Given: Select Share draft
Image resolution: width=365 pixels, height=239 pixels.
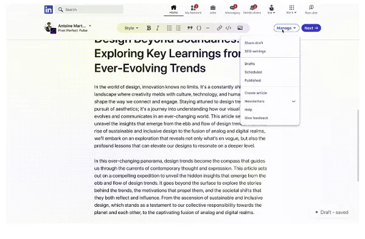Looking at the screenshot, I should click(254, 43).
